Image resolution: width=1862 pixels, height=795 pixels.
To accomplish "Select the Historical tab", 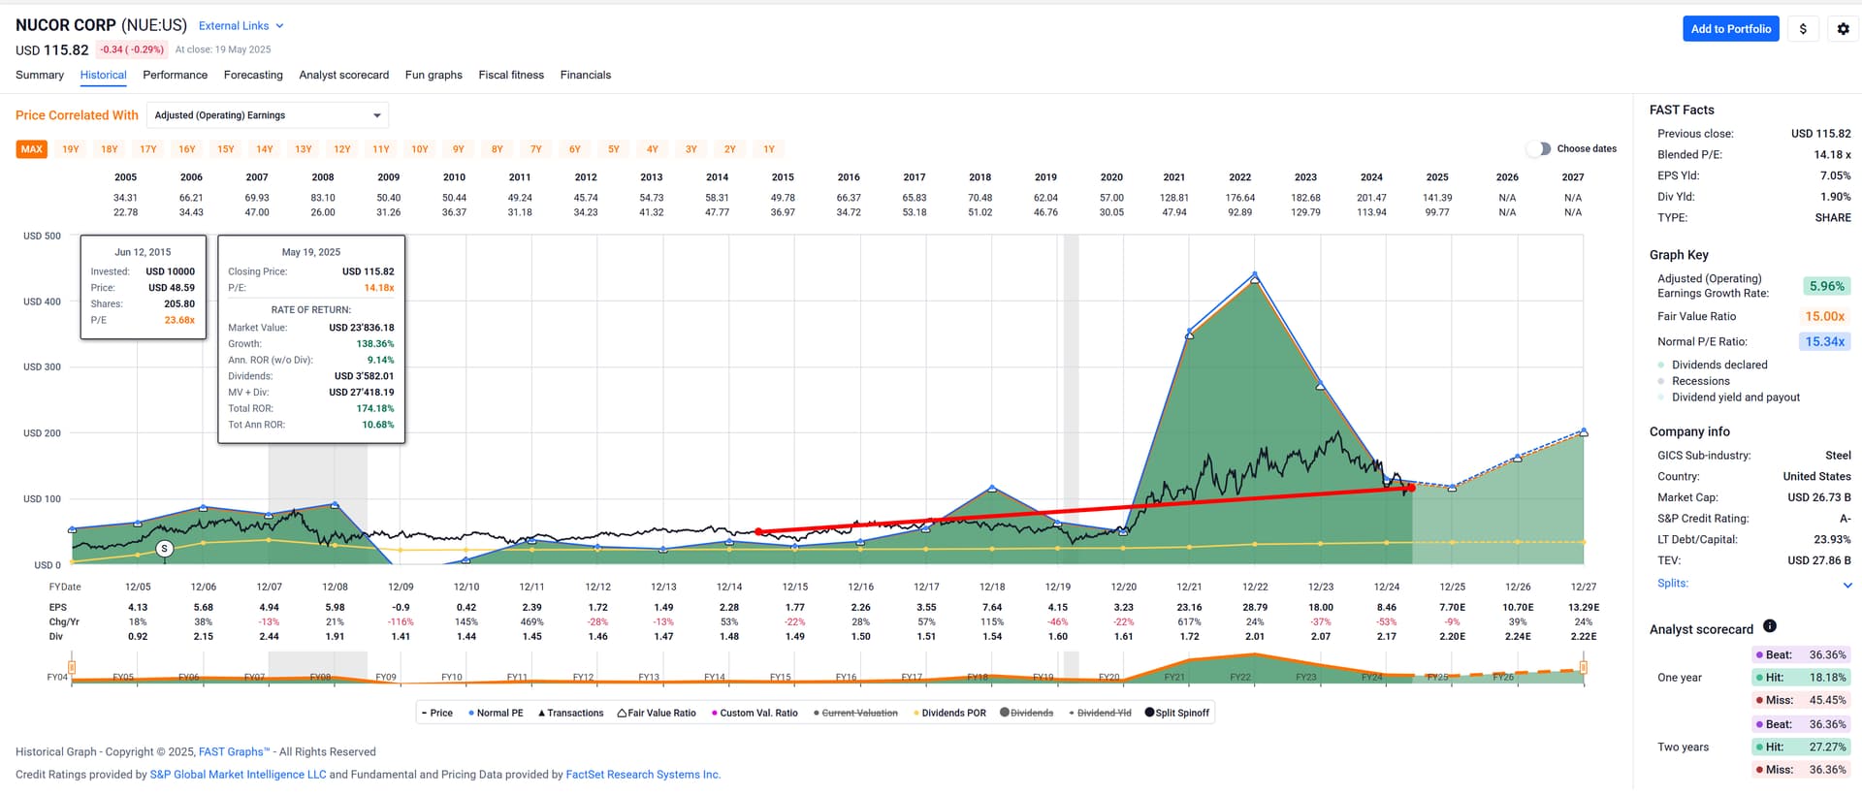I will [x=104, y=75].
